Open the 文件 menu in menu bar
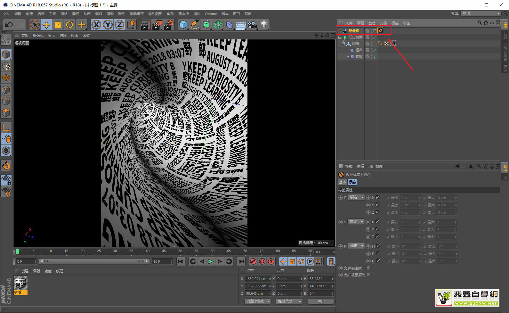 6,14
